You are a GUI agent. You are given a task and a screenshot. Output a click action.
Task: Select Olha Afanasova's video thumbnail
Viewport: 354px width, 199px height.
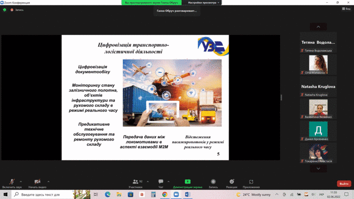point(318,63)
